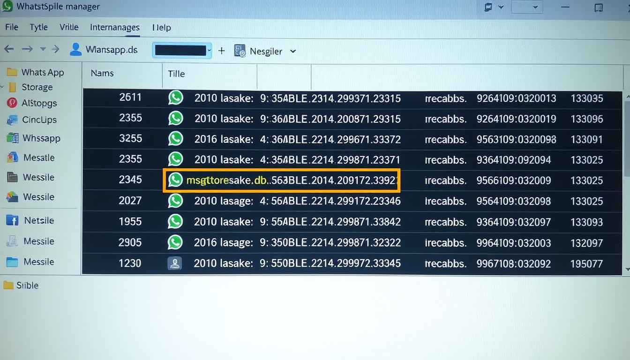Click the back navigation arrow
Image resolution: width=630 pixels, height=360 pixels.
coord(9,49)
